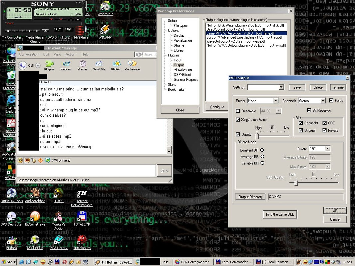Launch BitComet.exe from desktop
The image size is (355, 266).
click(35, 219)
